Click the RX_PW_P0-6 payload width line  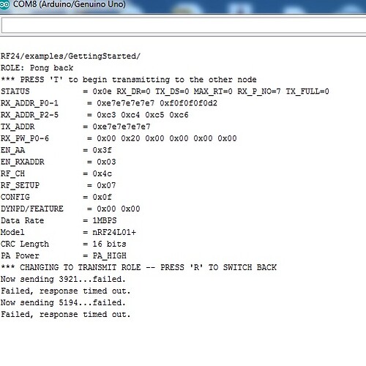(x=119, y=138)
